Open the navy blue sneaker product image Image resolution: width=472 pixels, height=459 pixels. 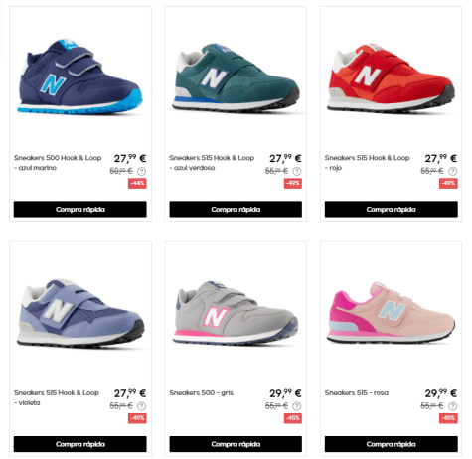coord(80,76)
